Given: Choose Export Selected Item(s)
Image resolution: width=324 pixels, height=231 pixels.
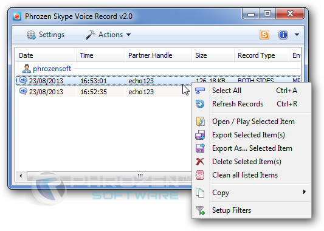Looking at the screenshot, I should click(252, 135).
